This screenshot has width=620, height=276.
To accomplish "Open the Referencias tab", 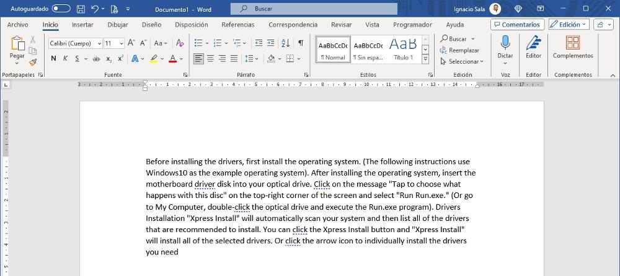I will click(x=238, y=25).
